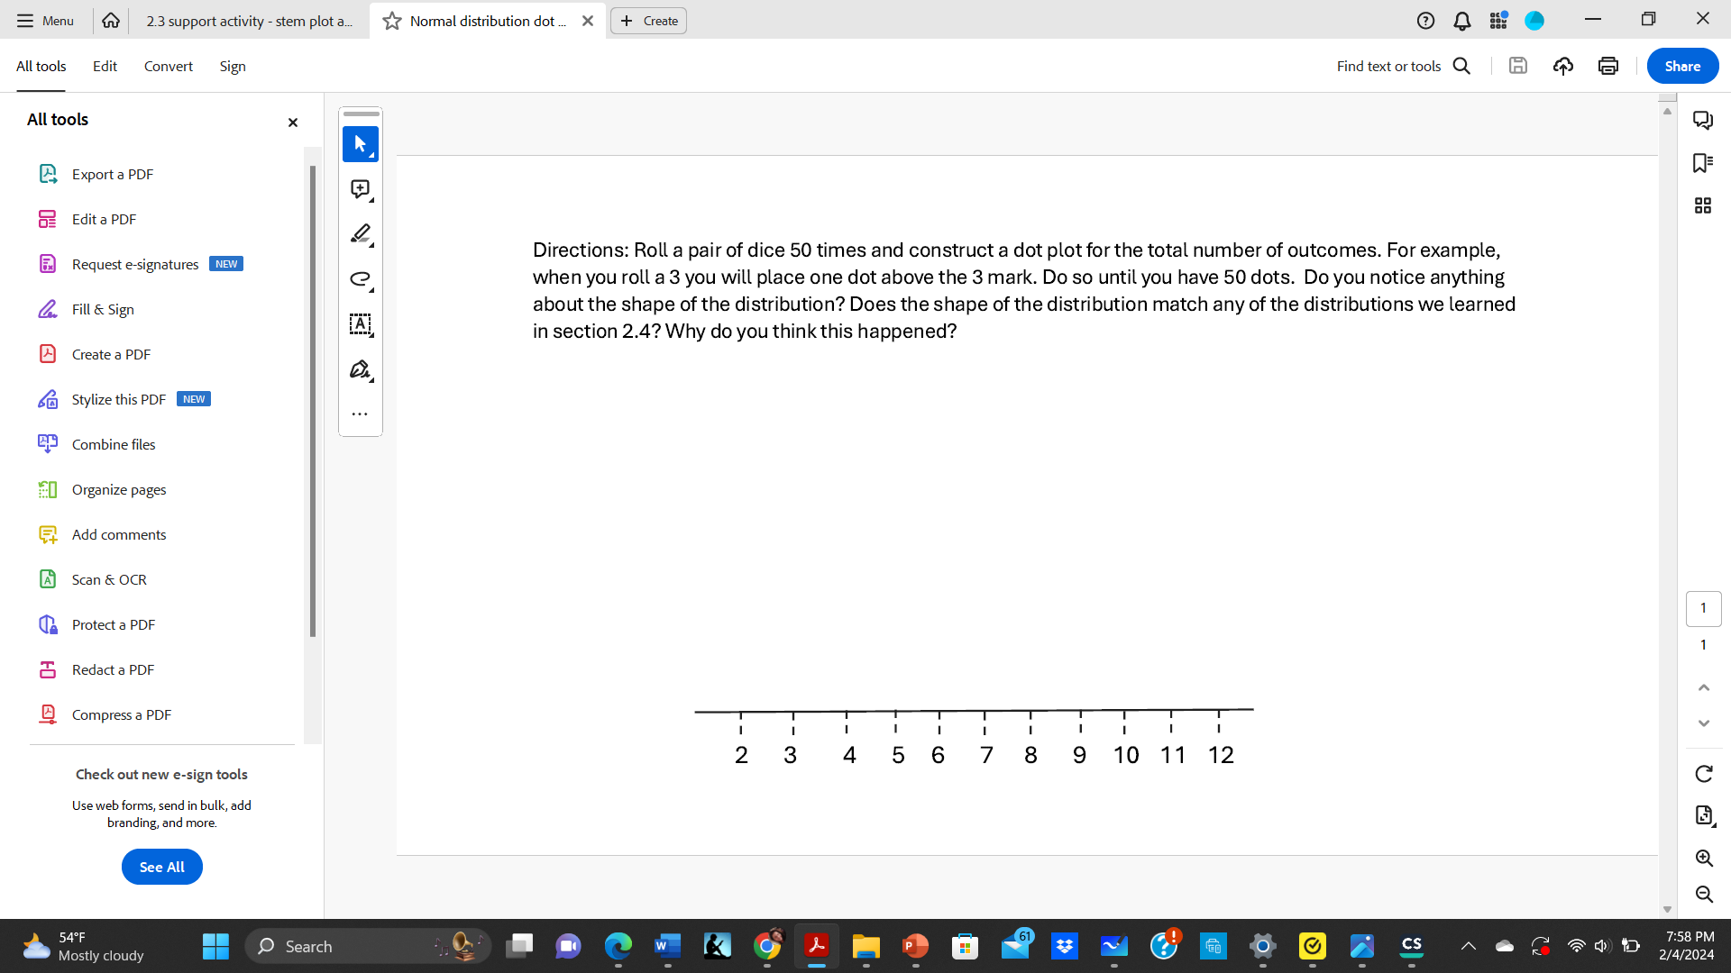Switch to the Convert menu

[x=168, y=66]
